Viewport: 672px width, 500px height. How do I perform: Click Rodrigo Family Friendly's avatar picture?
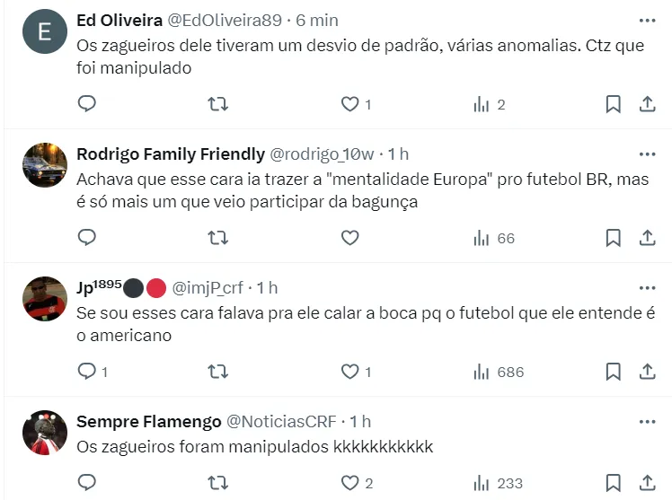[45, 165]
